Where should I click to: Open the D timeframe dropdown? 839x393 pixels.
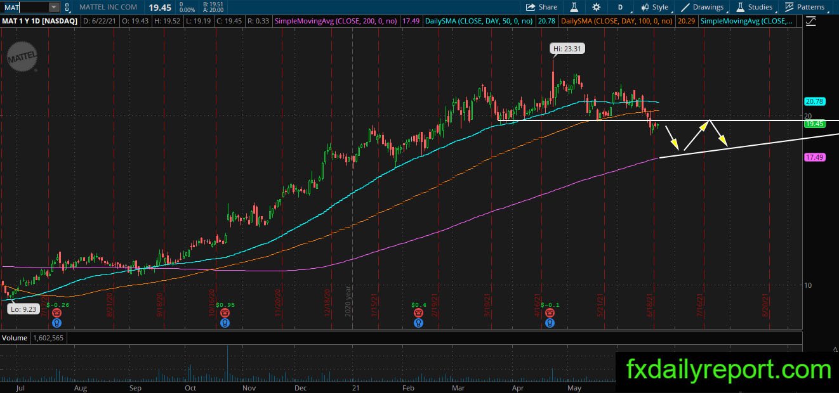pyautogui.click(x=619, y=7)
